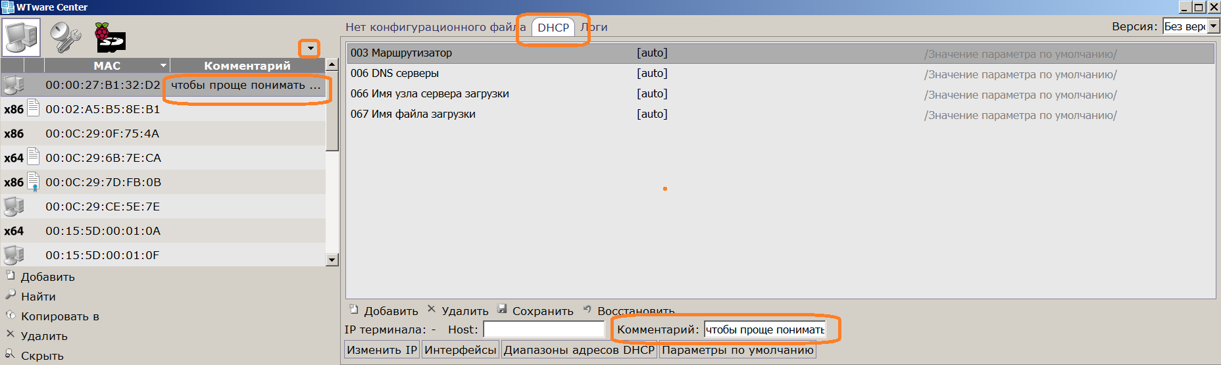Switch to the DHCP tab

(x=553, y=28)
